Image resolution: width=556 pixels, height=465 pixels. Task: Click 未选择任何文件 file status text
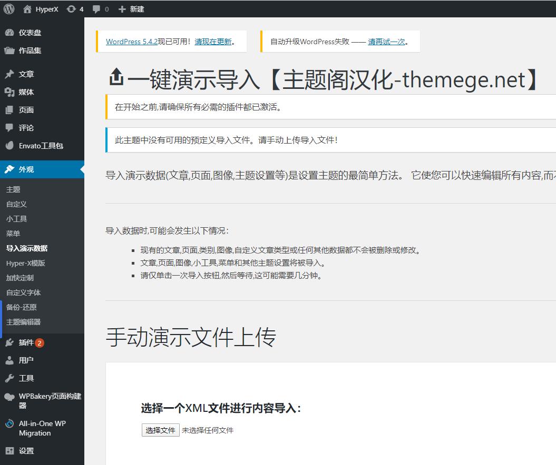pos(208,430)
